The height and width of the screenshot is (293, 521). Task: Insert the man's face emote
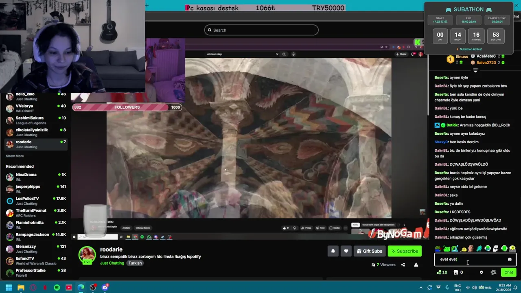pyautogui.click(x=471, y=249)
